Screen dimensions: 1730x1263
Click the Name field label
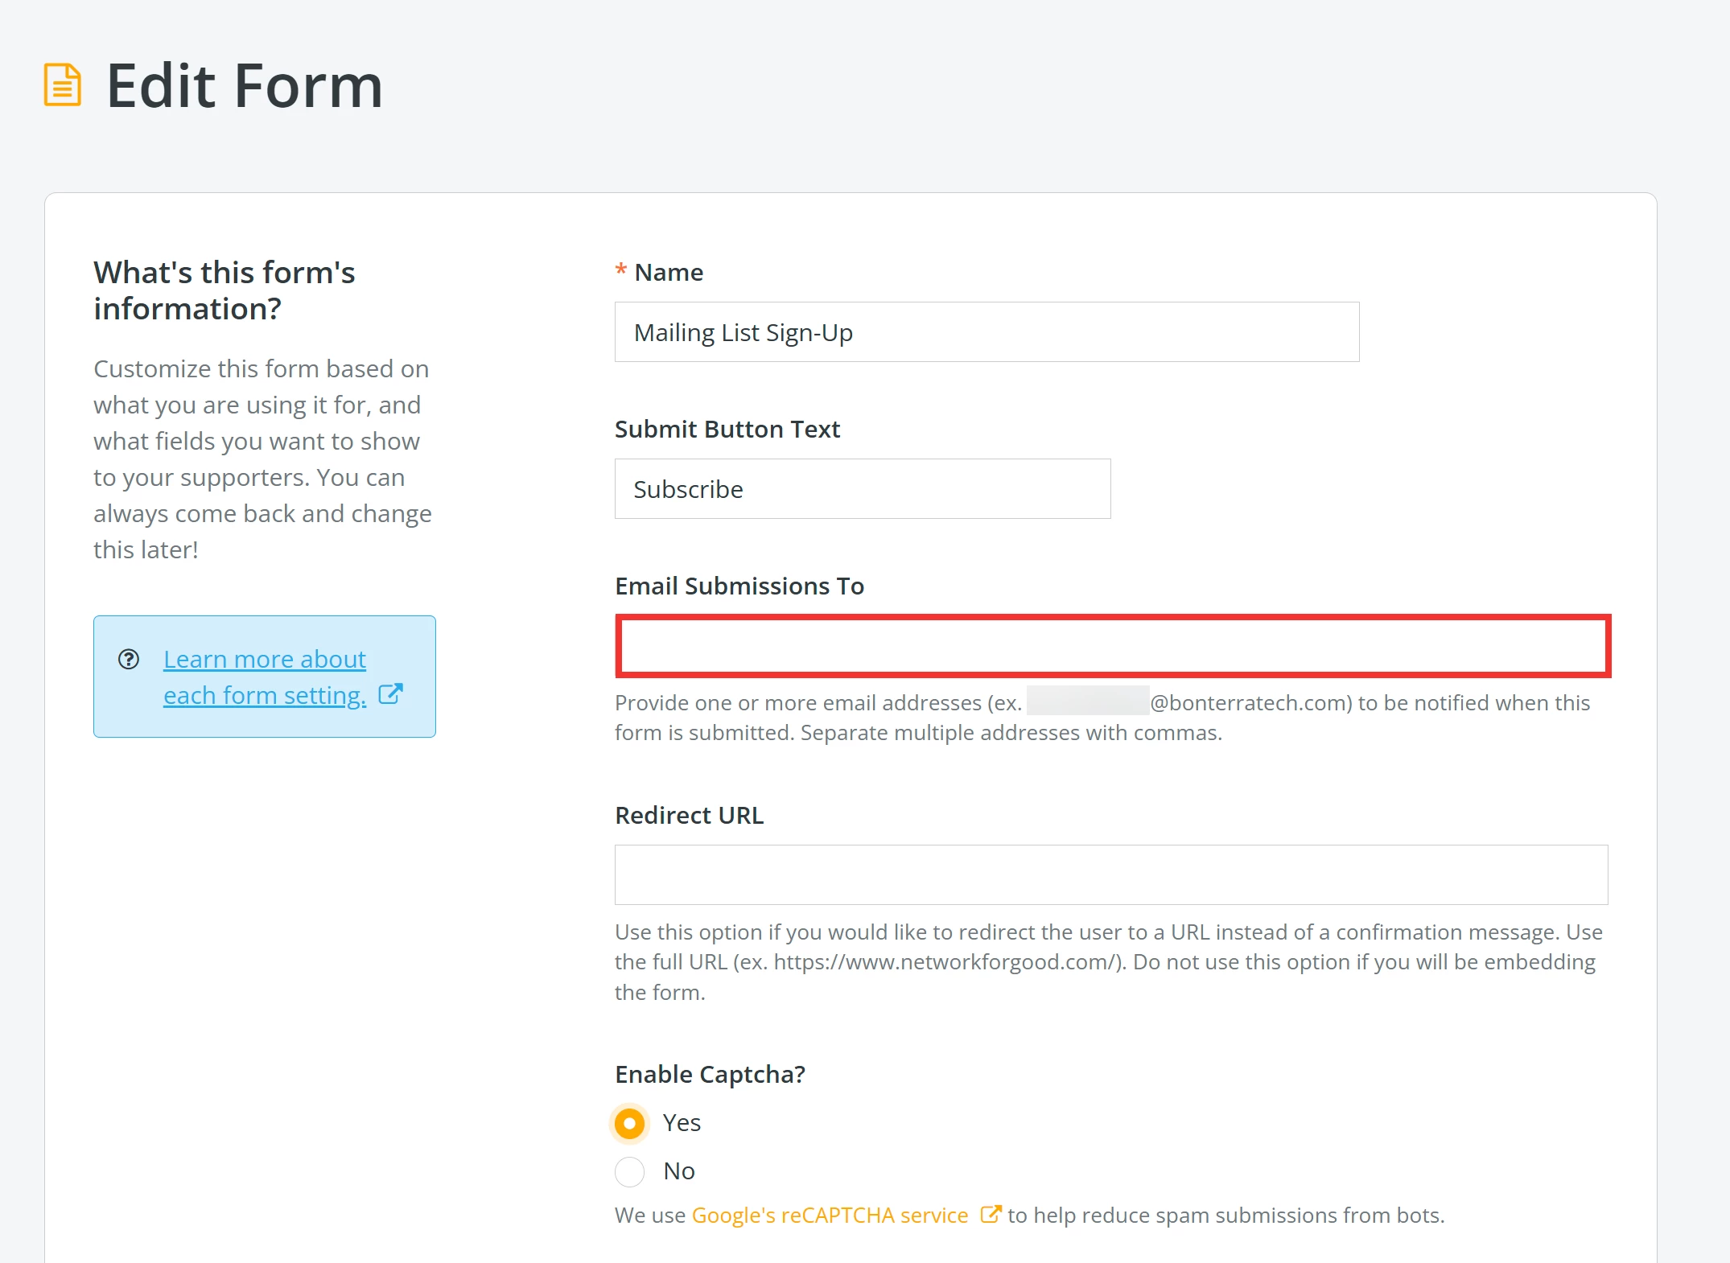[x=668, y=273]
